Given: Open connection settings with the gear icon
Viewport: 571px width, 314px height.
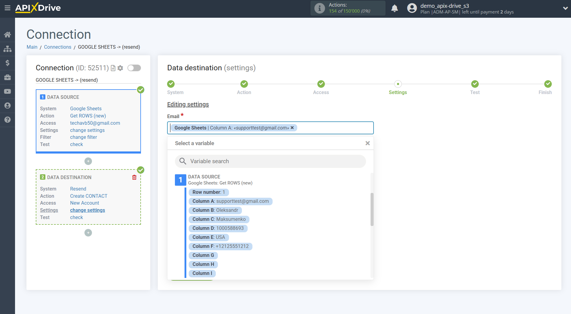Looking at the screenshot, I should coord(120,68).
